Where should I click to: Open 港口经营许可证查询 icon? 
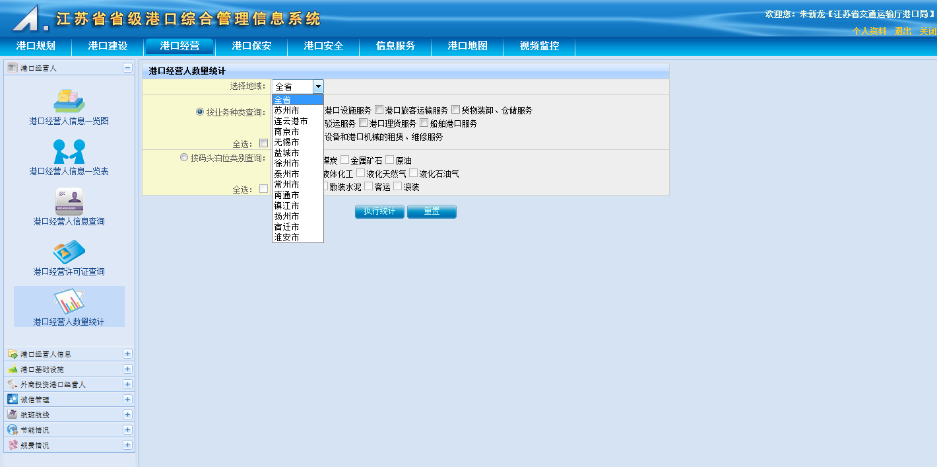coord(69,252)
